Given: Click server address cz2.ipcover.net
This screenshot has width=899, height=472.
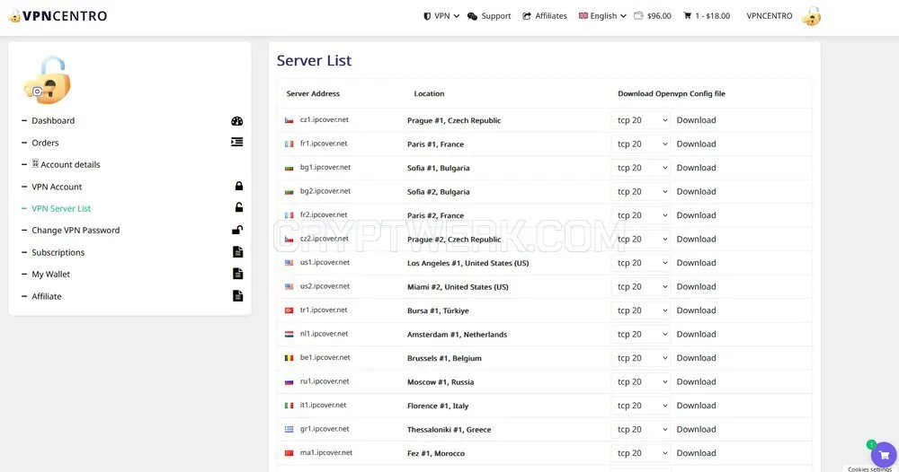Looking at the screenshot, I should tap(324, 239).
